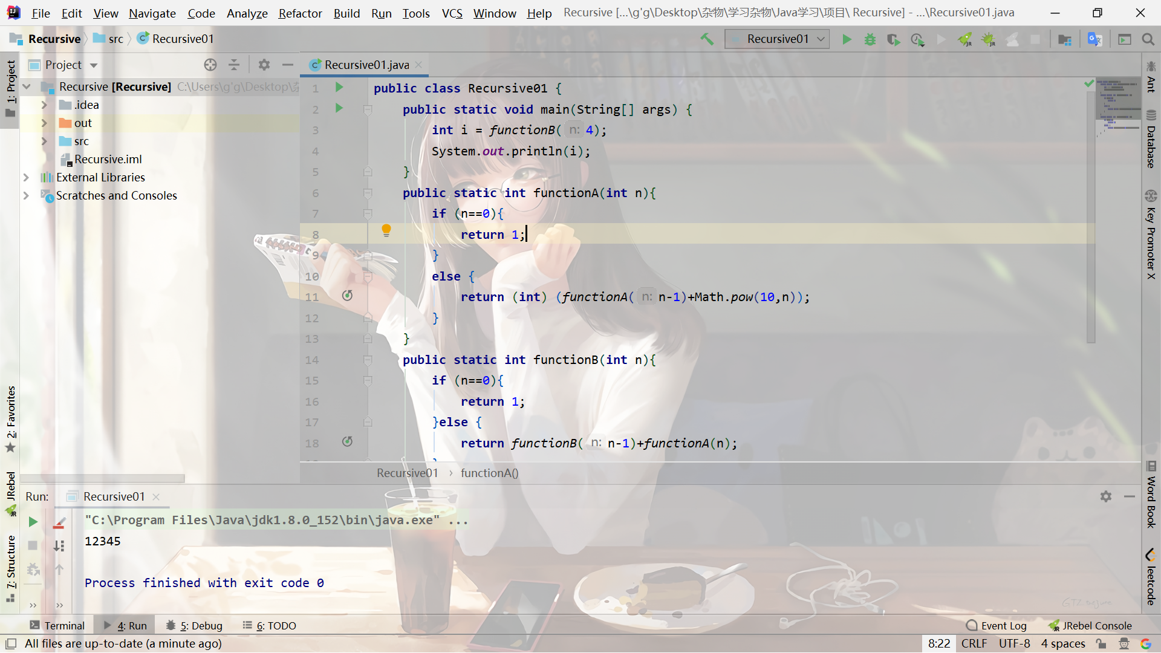The height and width of the screenshot is (653, 1161).
Task: Collapse the Recursive project root node
Action: point(27,87)
